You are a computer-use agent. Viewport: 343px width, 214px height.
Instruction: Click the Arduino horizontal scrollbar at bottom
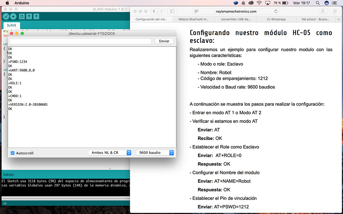[65, 199]
